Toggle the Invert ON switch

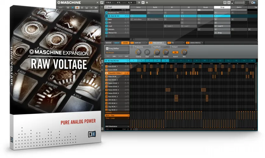click(175, 52)
